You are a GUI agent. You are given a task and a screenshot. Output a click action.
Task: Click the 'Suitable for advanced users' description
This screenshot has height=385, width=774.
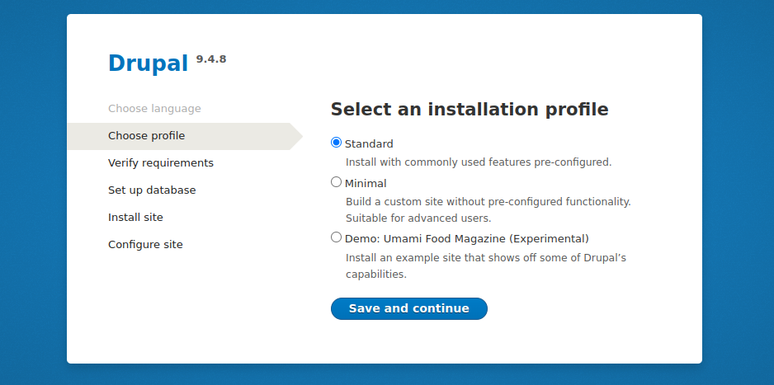[x=418, y=218]
